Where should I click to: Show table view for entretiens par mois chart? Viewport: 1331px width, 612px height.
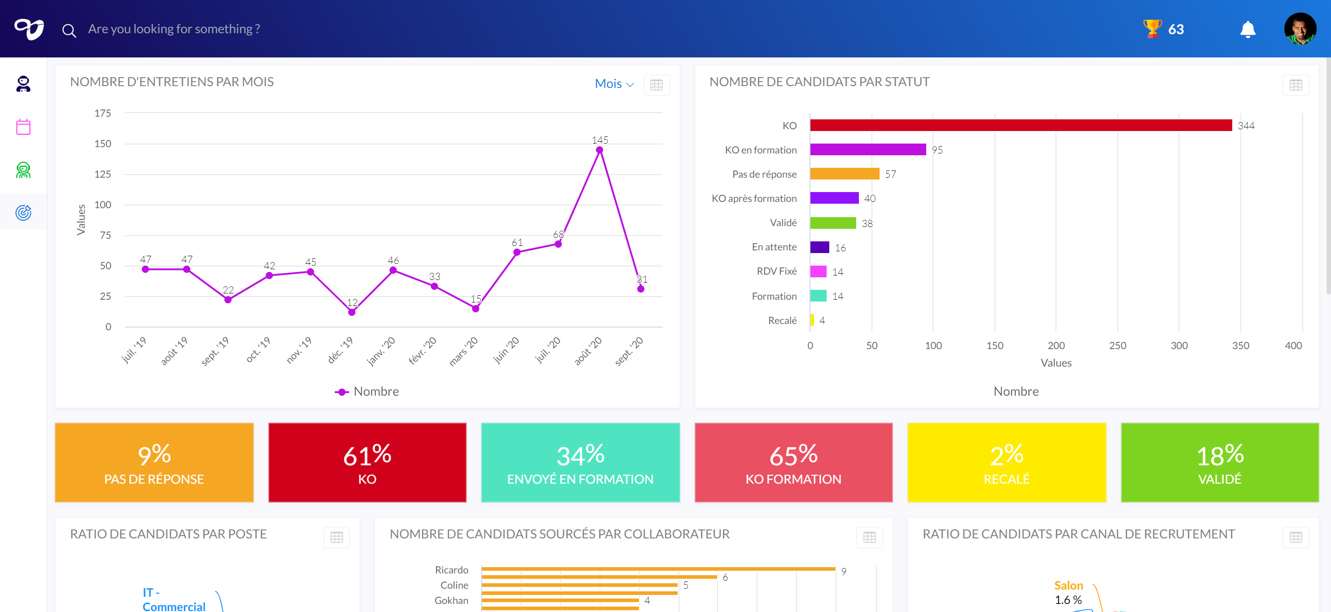point(656,85)
